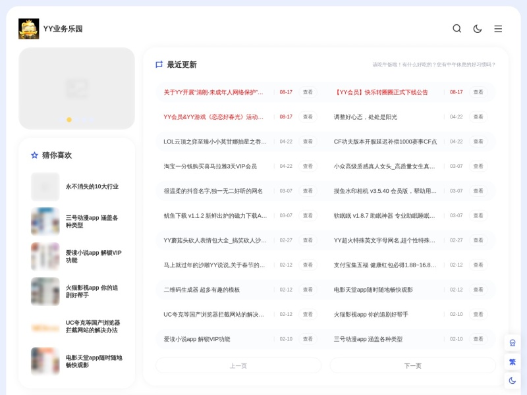Toggle night mode via floating moon button
The height and width of the screenshot is (395, 527).
point(513,381)
